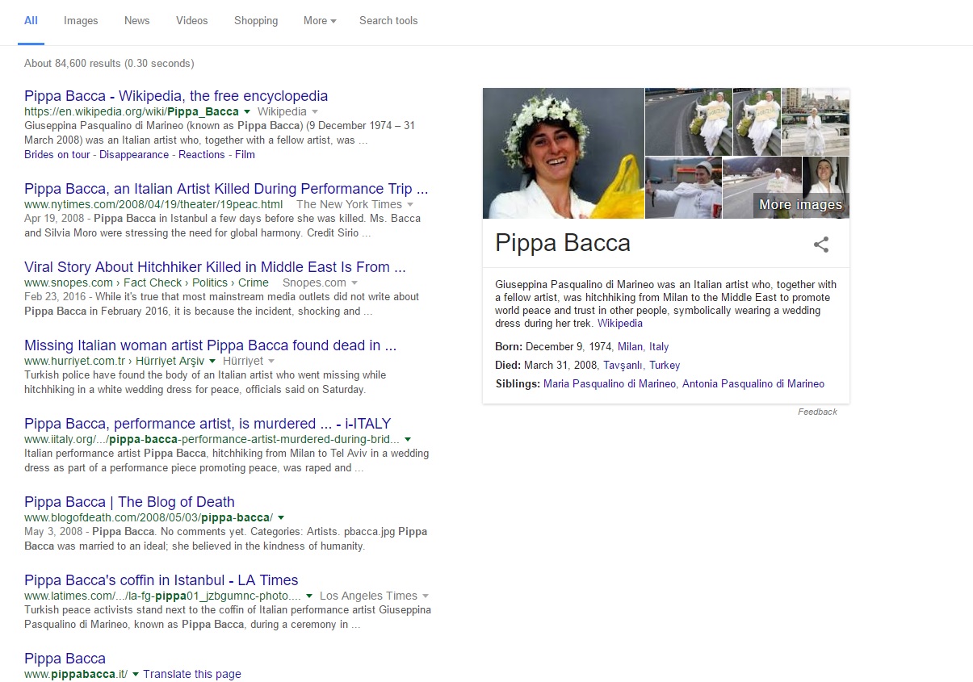
Task: Expand green arrow beside latimes.com URL
Action: pos(309,596)
